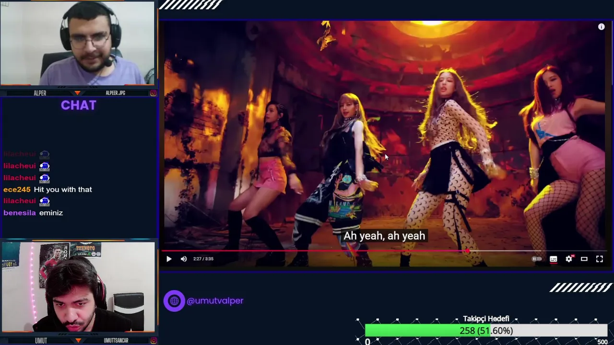Click the emote in the lilacheui message above ece245

[x=45, y=178]
